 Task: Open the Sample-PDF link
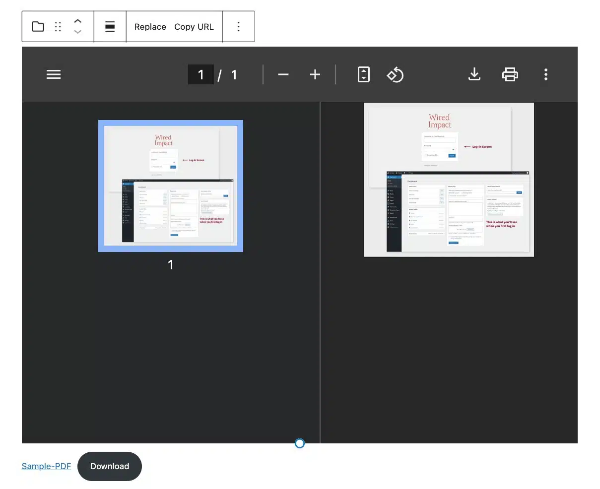47,466
